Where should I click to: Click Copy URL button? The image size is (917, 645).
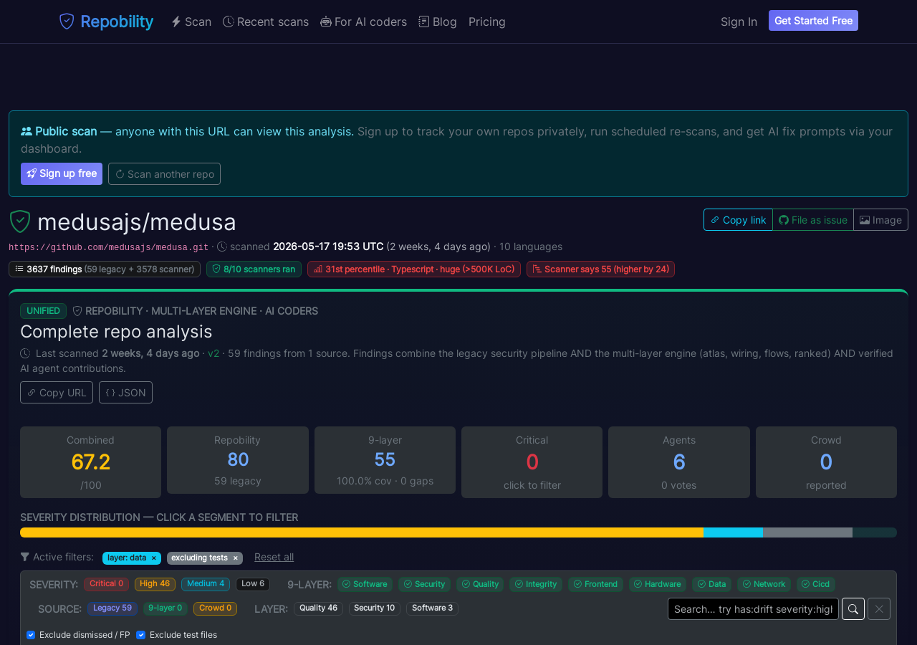57,393
